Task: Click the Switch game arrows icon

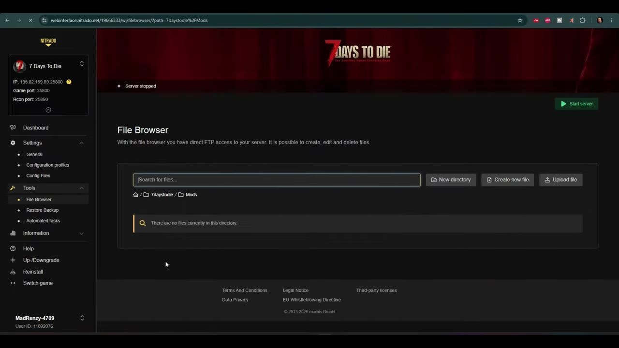Action: [x=13, y=283]
